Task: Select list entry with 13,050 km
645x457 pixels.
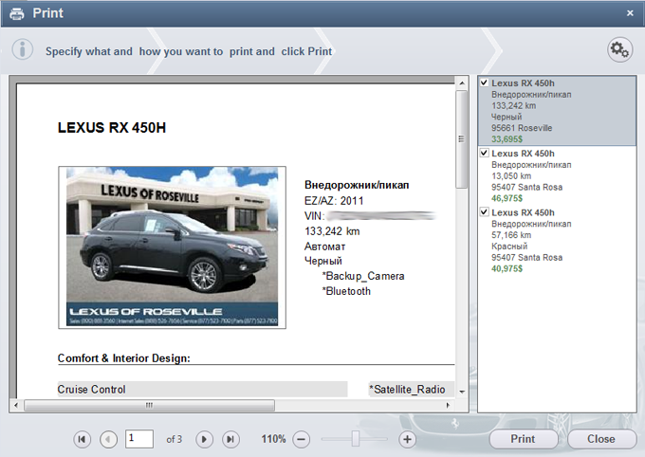Action: pos(557,175)
